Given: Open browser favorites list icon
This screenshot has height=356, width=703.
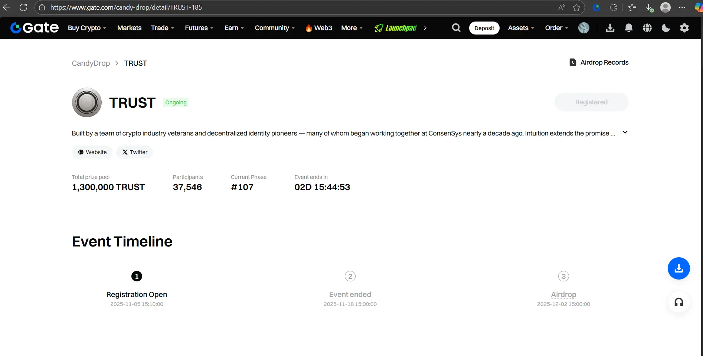Looking at the screenshot, I should click(x=632, y=7).
